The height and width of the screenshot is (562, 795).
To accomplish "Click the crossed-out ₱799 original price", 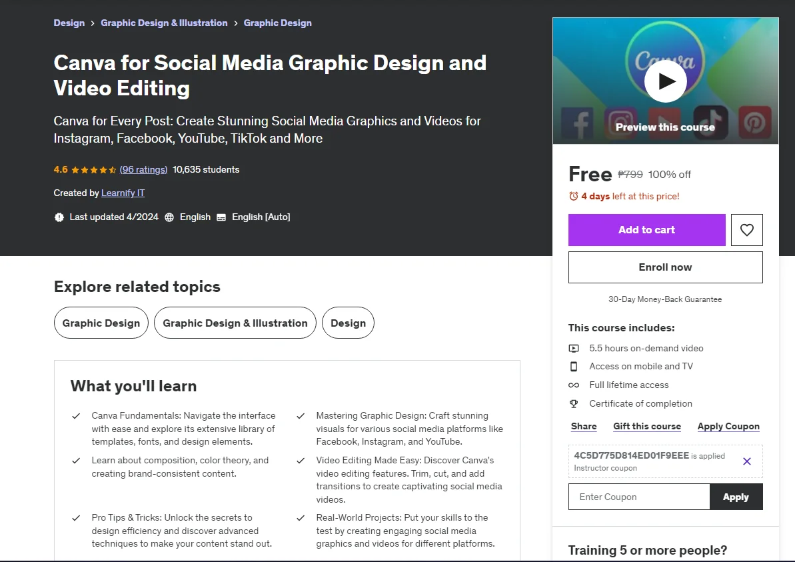I will pyautogui.click(x=630, y=175).
